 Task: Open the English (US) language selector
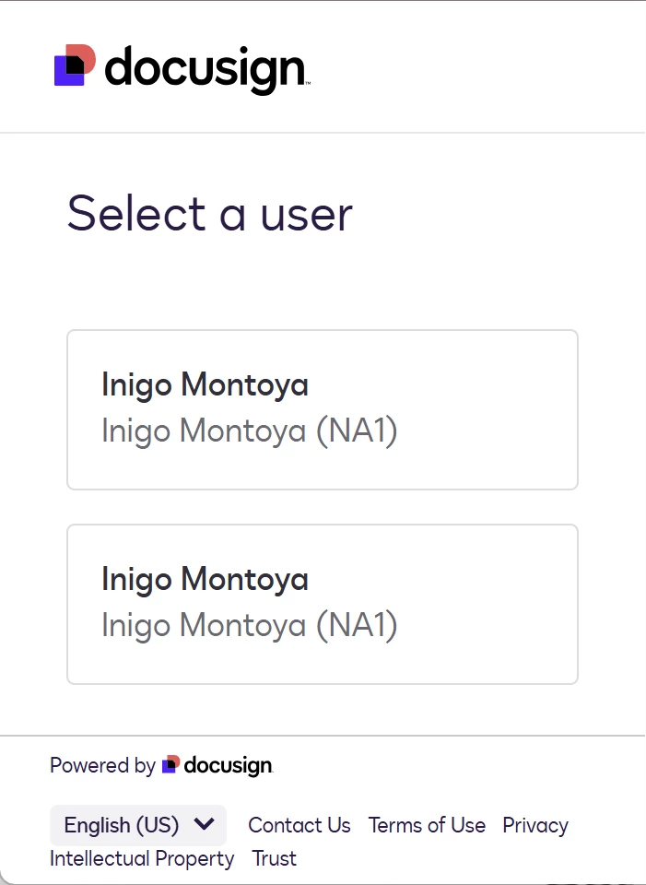138,825
